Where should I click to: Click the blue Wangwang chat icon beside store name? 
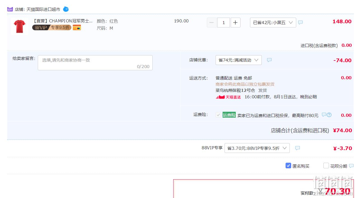click(x=66, y=9)
